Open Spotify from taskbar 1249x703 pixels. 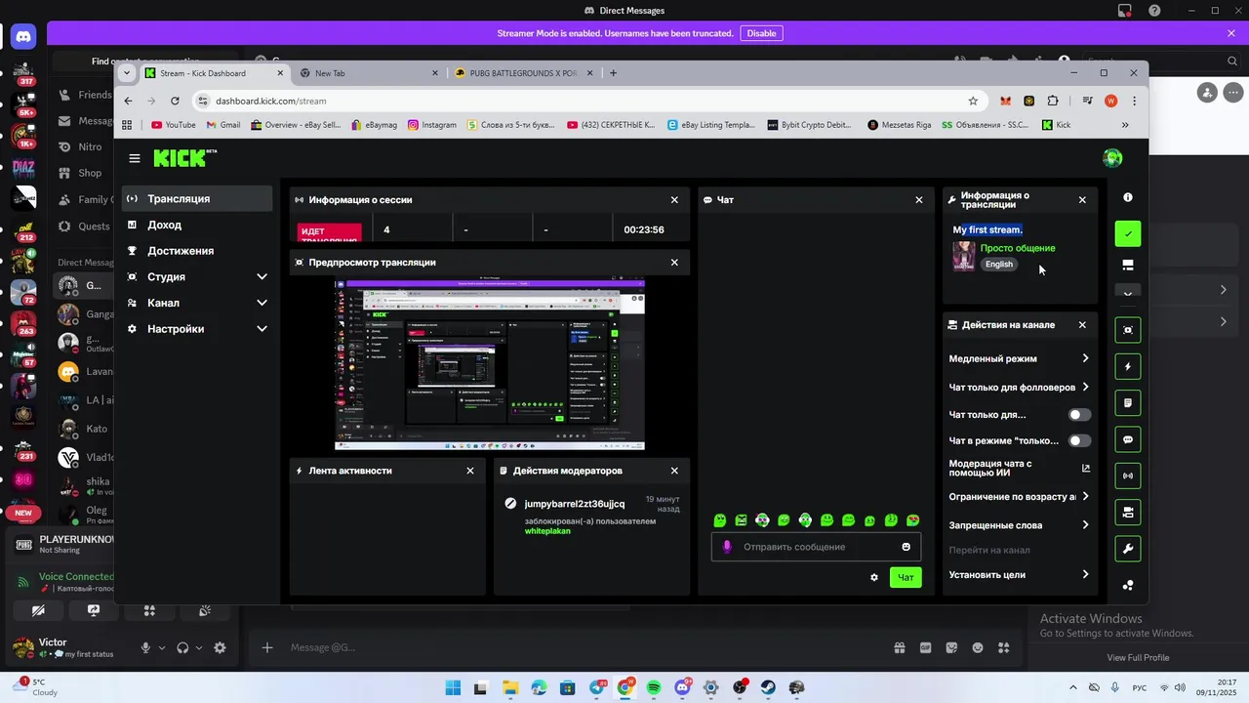pos(654,688)
